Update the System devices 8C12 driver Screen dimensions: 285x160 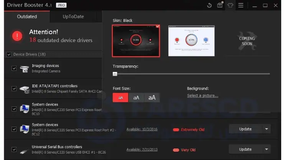click(x=245, y=129)
